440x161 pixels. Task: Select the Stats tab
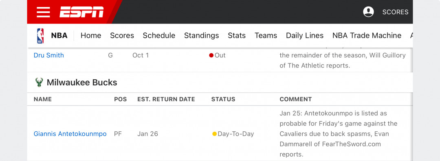tap(237, 35)
